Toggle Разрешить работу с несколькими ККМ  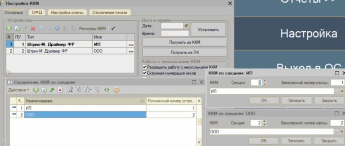pyautogui.click(x=145, y=67)
